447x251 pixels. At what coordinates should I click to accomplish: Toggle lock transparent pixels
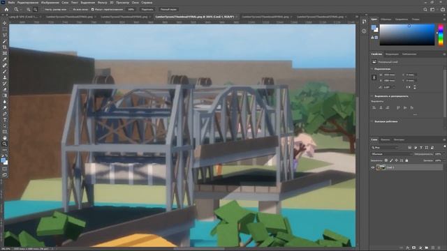(386, 160)
